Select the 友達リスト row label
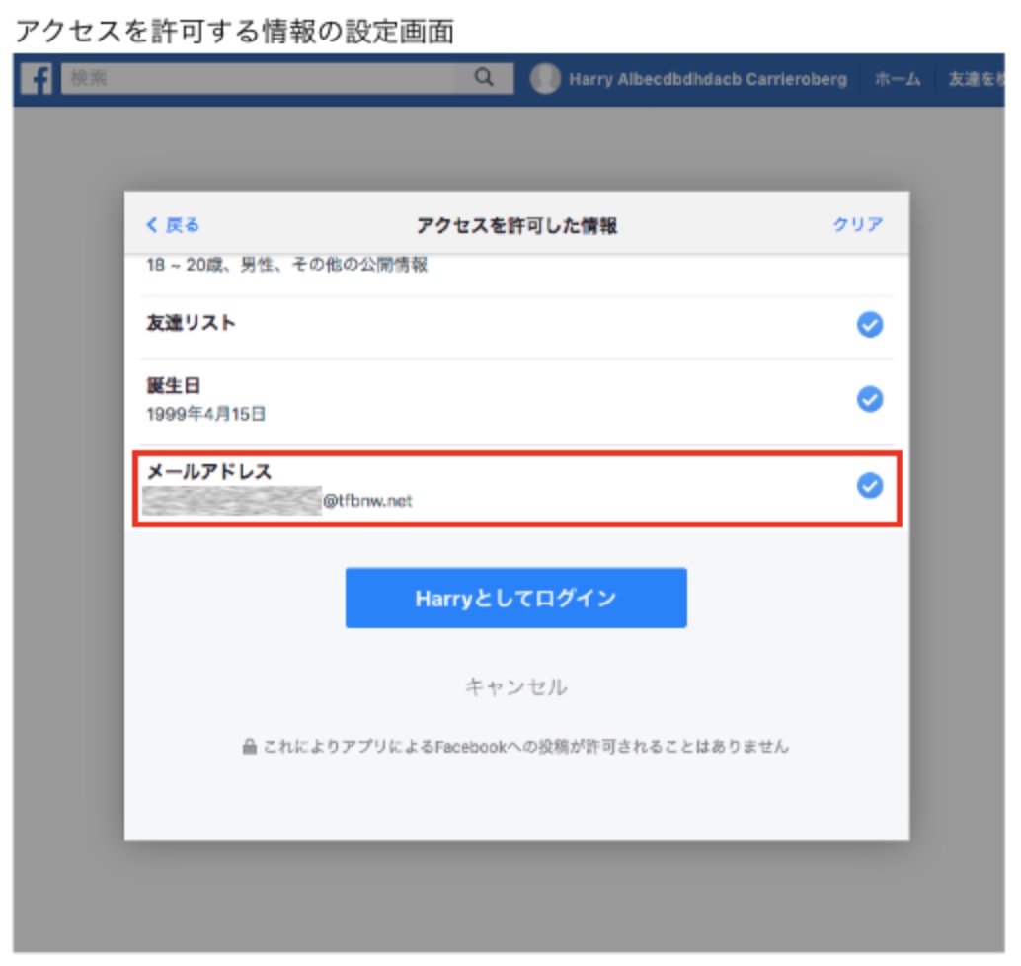Image resolution: width=1021 pixels, height=966 pixels. 192,323
